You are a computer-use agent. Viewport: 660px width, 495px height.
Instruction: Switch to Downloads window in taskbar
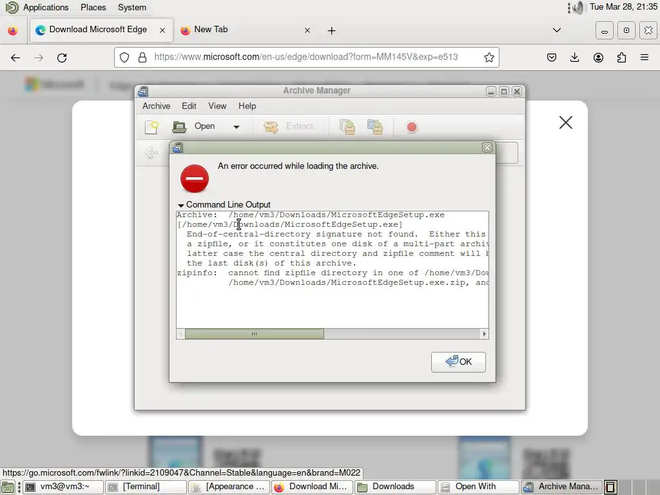pyautogui.click(x=395, y=487)
